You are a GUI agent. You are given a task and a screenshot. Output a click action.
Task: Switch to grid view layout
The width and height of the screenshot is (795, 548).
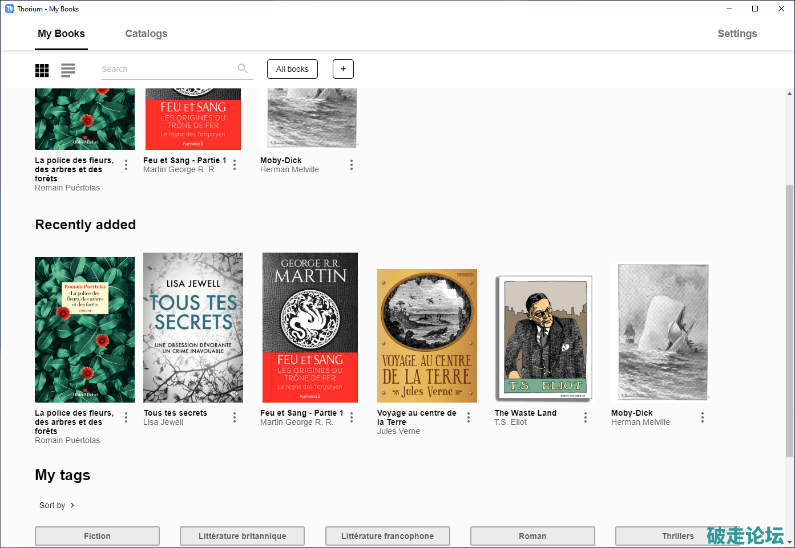point(42,70)
